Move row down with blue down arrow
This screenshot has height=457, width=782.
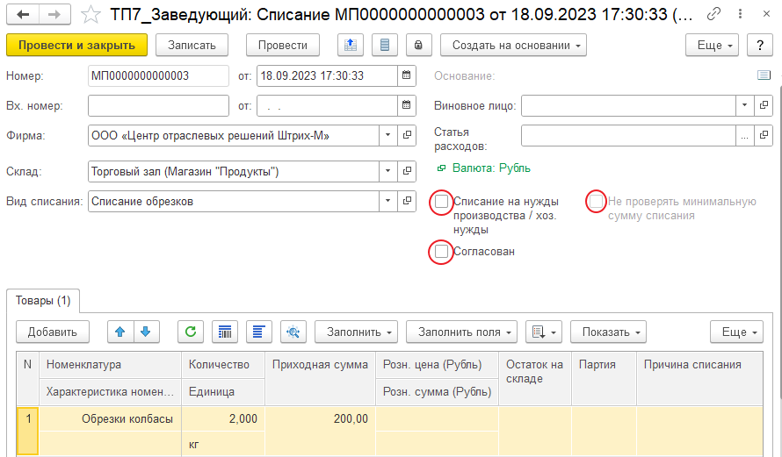tap(145, 332)
